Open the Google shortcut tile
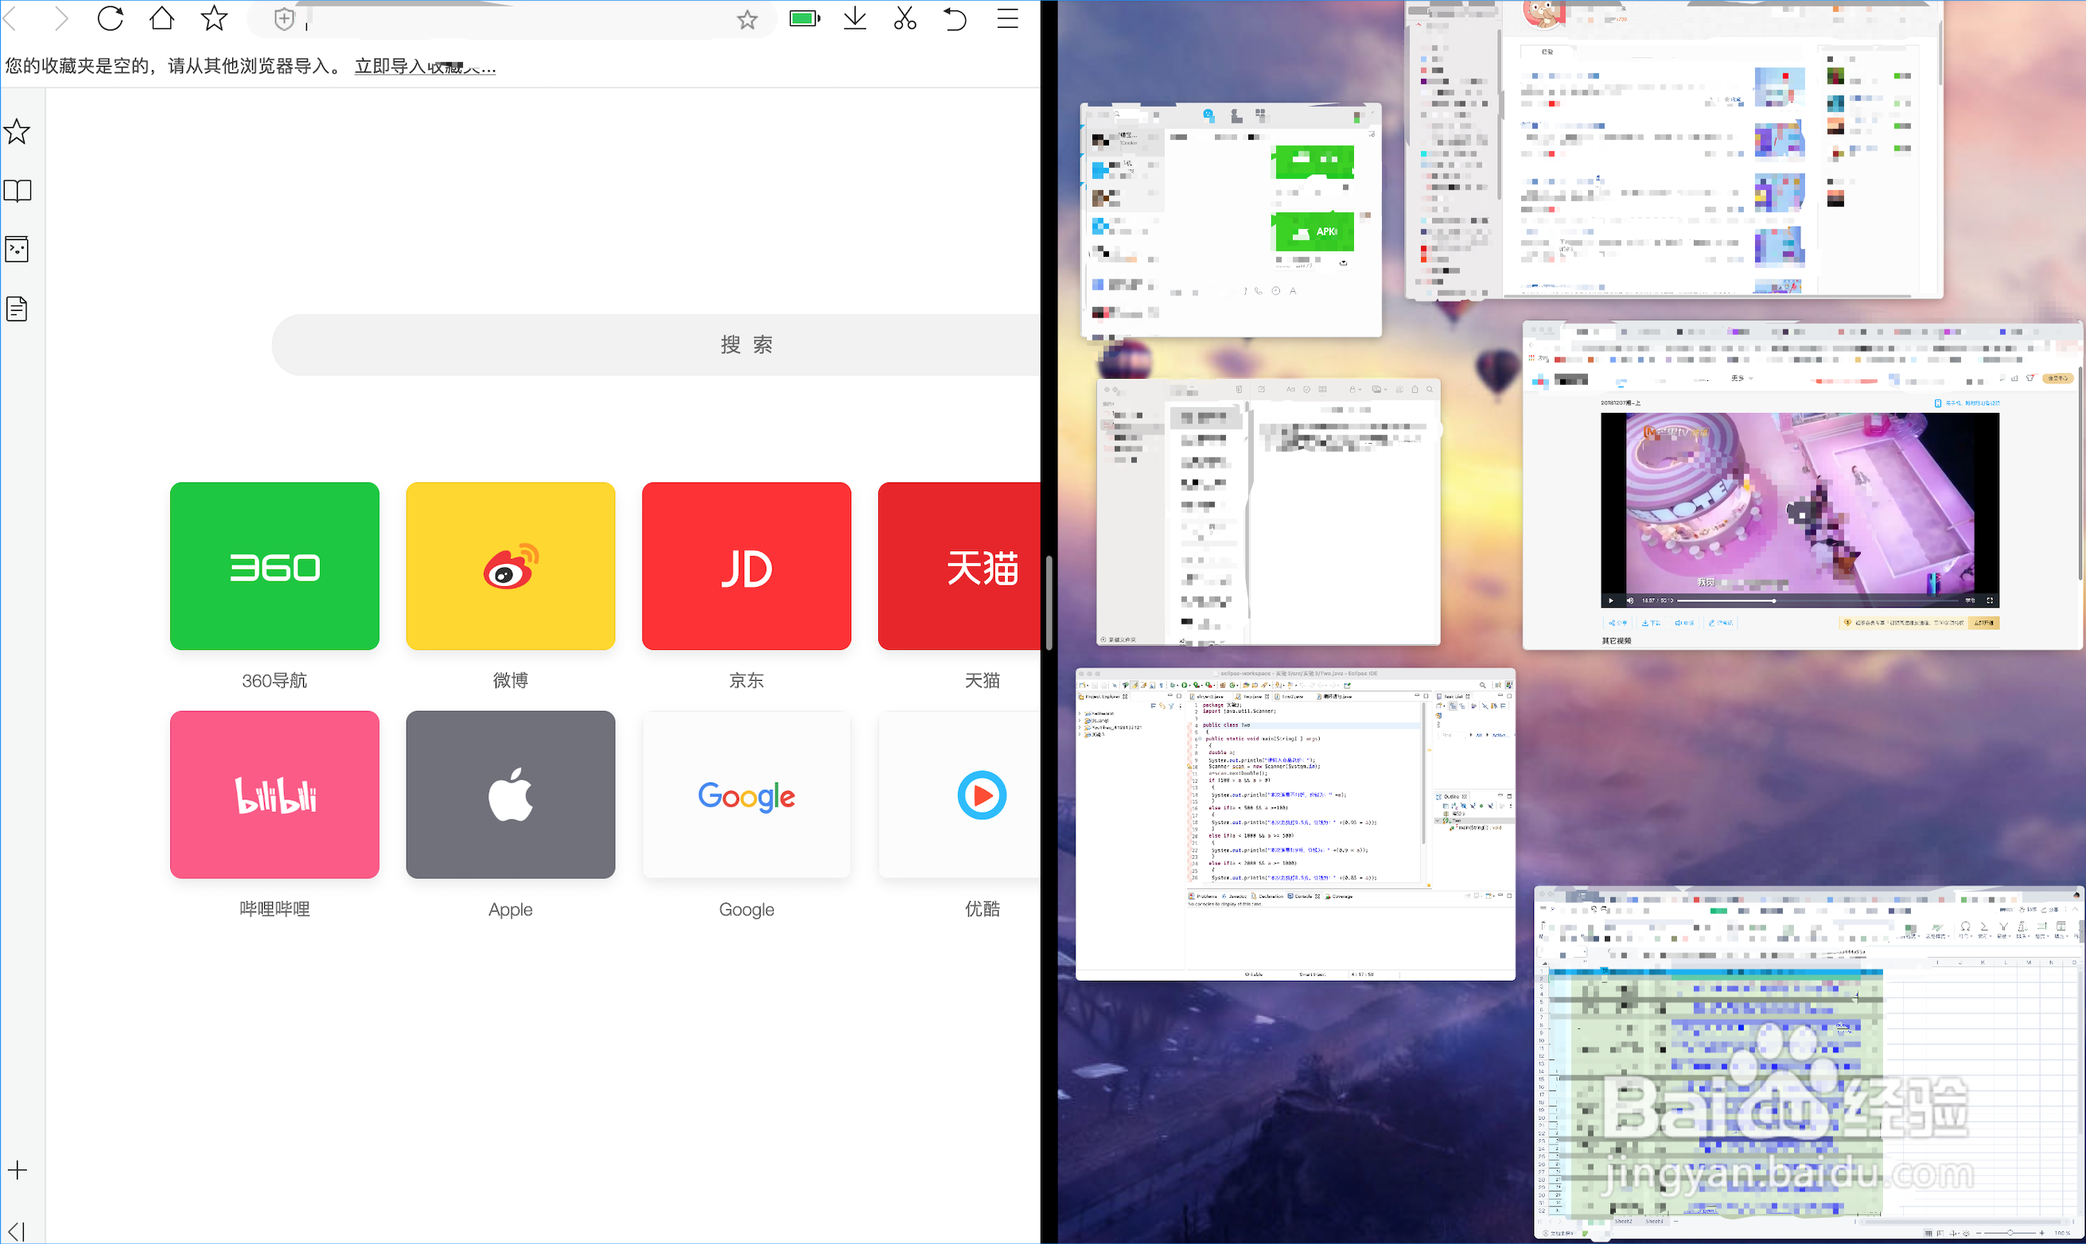The image size is (2086, 1244). [x=746, y=794]
